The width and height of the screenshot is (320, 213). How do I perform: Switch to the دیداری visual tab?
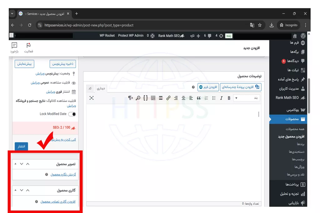[101, 89]
